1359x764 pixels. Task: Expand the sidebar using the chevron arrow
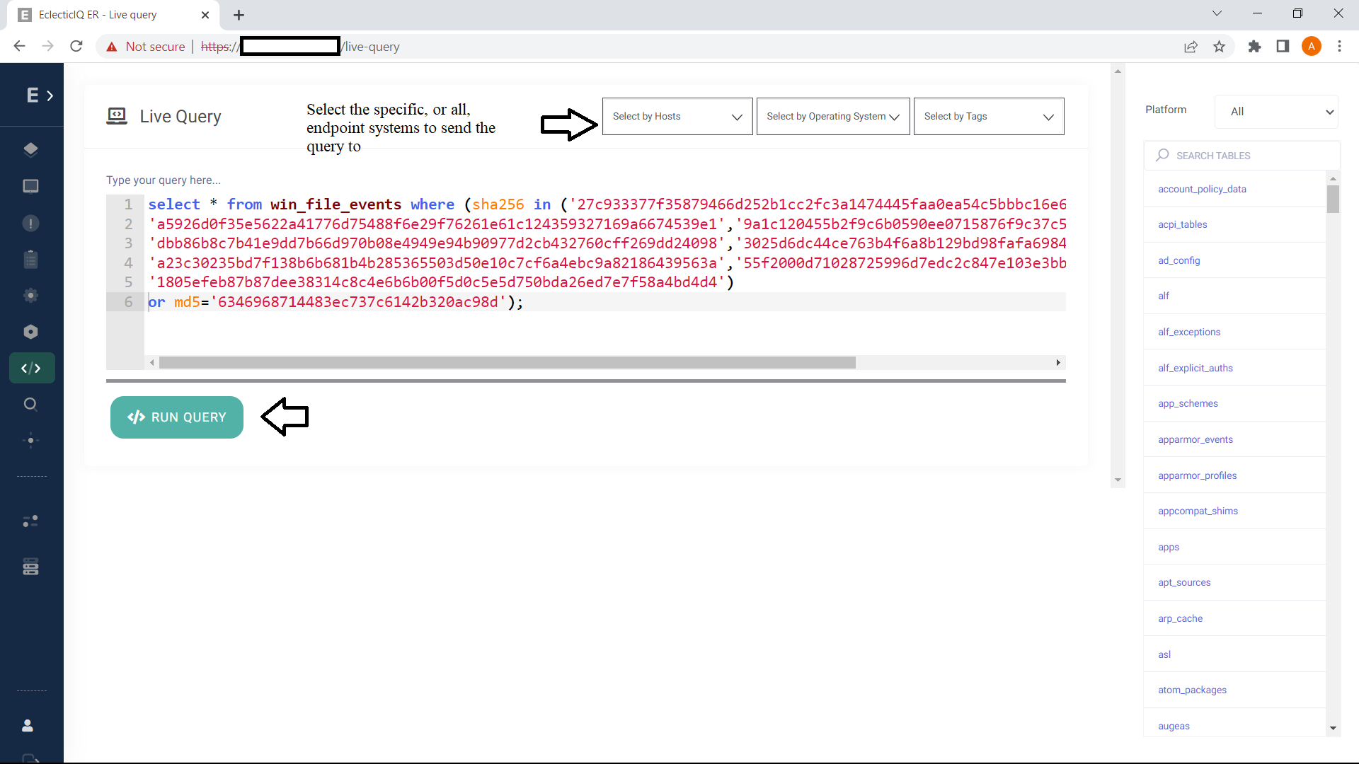pos(50,95)
